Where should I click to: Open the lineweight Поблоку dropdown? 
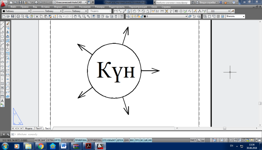pyautogui.click(x=76, y=11)
